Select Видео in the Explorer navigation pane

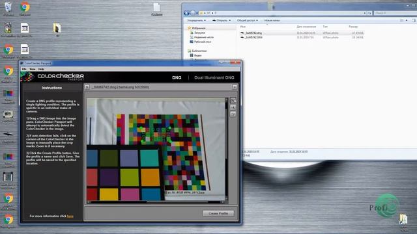pos(197,55)
